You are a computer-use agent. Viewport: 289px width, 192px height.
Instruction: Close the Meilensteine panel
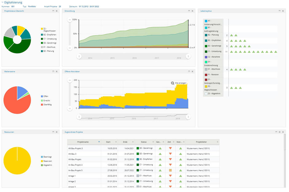(57, 71)
